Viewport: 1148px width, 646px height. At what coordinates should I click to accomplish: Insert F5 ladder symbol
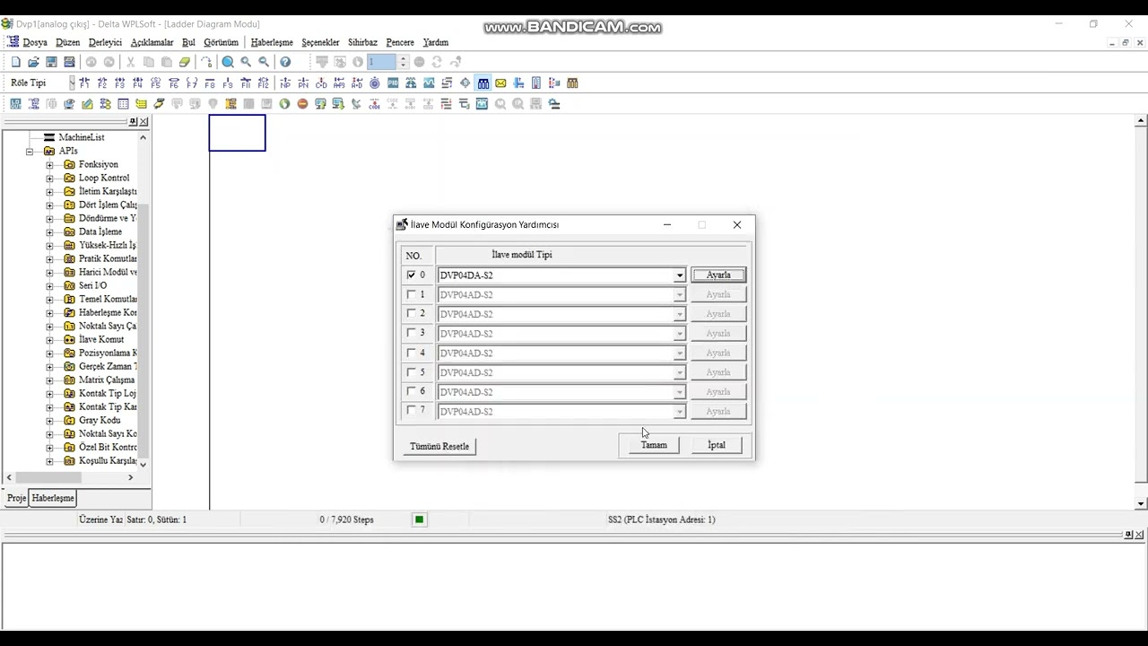coord(156,83)
